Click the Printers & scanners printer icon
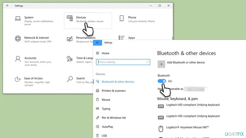Image resolution: width=246 pixels, height=138 pixels. click(x=97, y=91)
